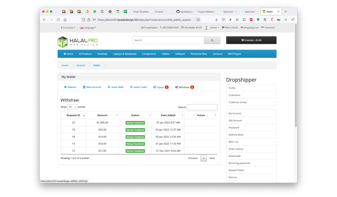Click the black cart total button

[x=251, y=40]
